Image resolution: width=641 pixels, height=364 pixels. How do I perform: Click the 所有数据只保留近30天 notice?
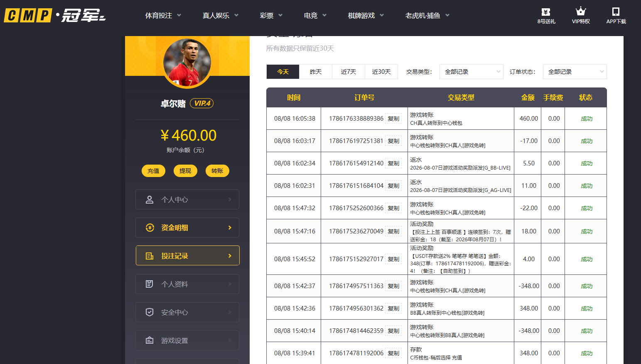pos(300,49)
